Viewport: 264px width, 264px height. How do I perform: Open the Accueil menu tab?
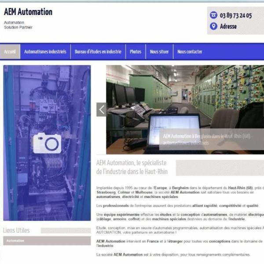[x=10, y=51]
